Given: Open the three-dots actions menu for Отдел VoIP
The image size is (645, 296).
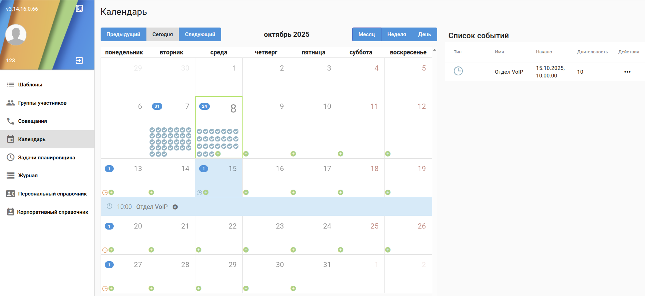Looking at the screenshot, I should [x=627, y=72].
